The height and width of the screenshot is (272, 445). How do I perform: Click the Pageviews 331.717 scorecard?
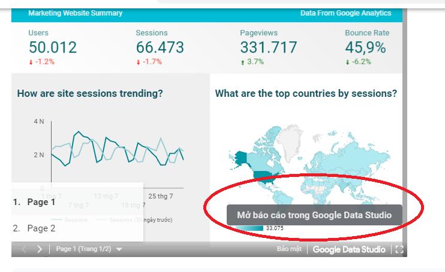coord(269,47)
